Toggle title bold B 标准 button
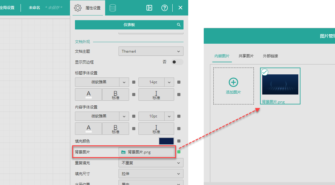Image resolution: width=335 pixels, height=185 pixels. (115, 95)
